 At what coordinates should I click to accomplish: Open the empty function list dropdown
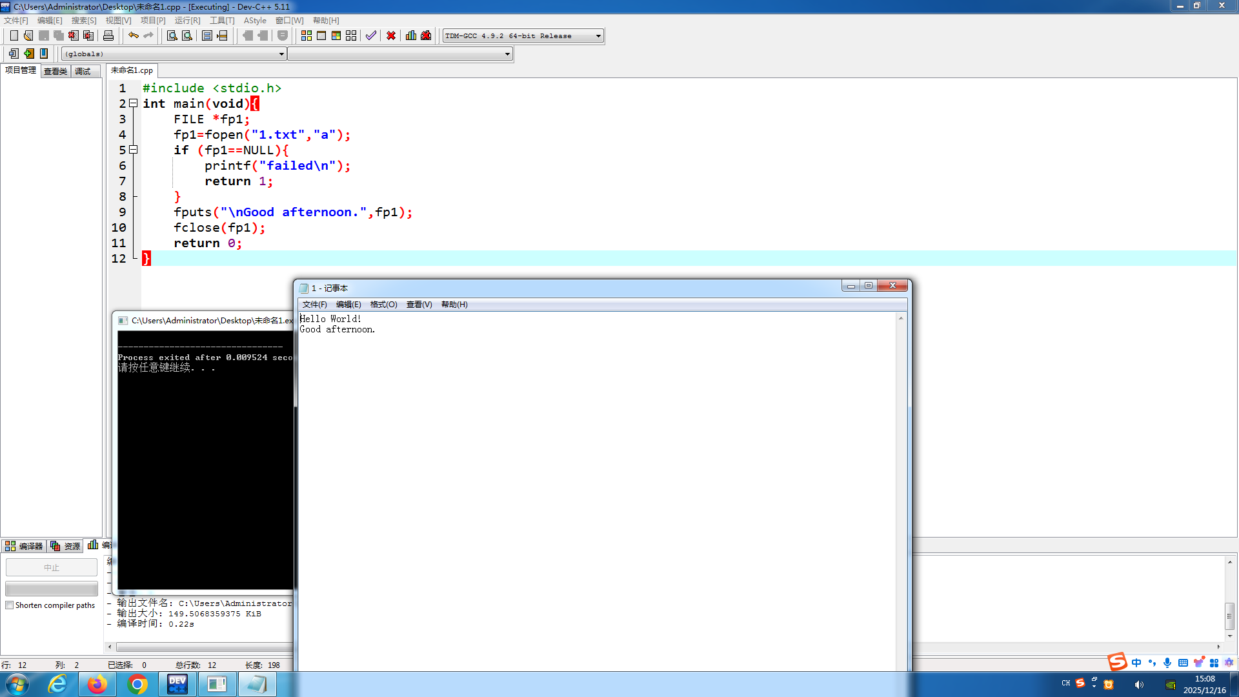pyautogui.click(x=507, y=54)
